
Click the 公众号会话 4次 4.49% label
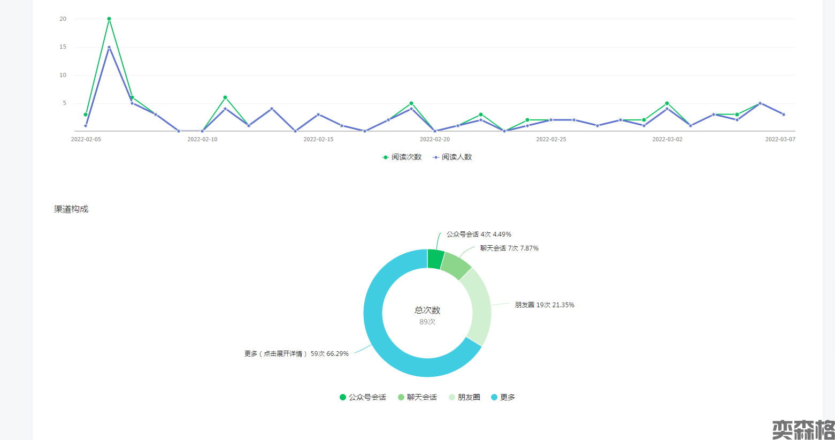(x=479, y=234)
